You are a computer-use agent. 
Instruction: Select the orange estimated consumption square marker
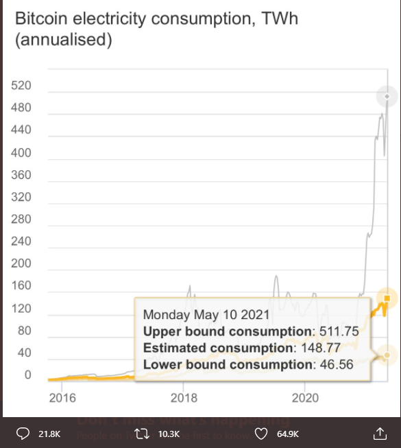tap(387, 298)
